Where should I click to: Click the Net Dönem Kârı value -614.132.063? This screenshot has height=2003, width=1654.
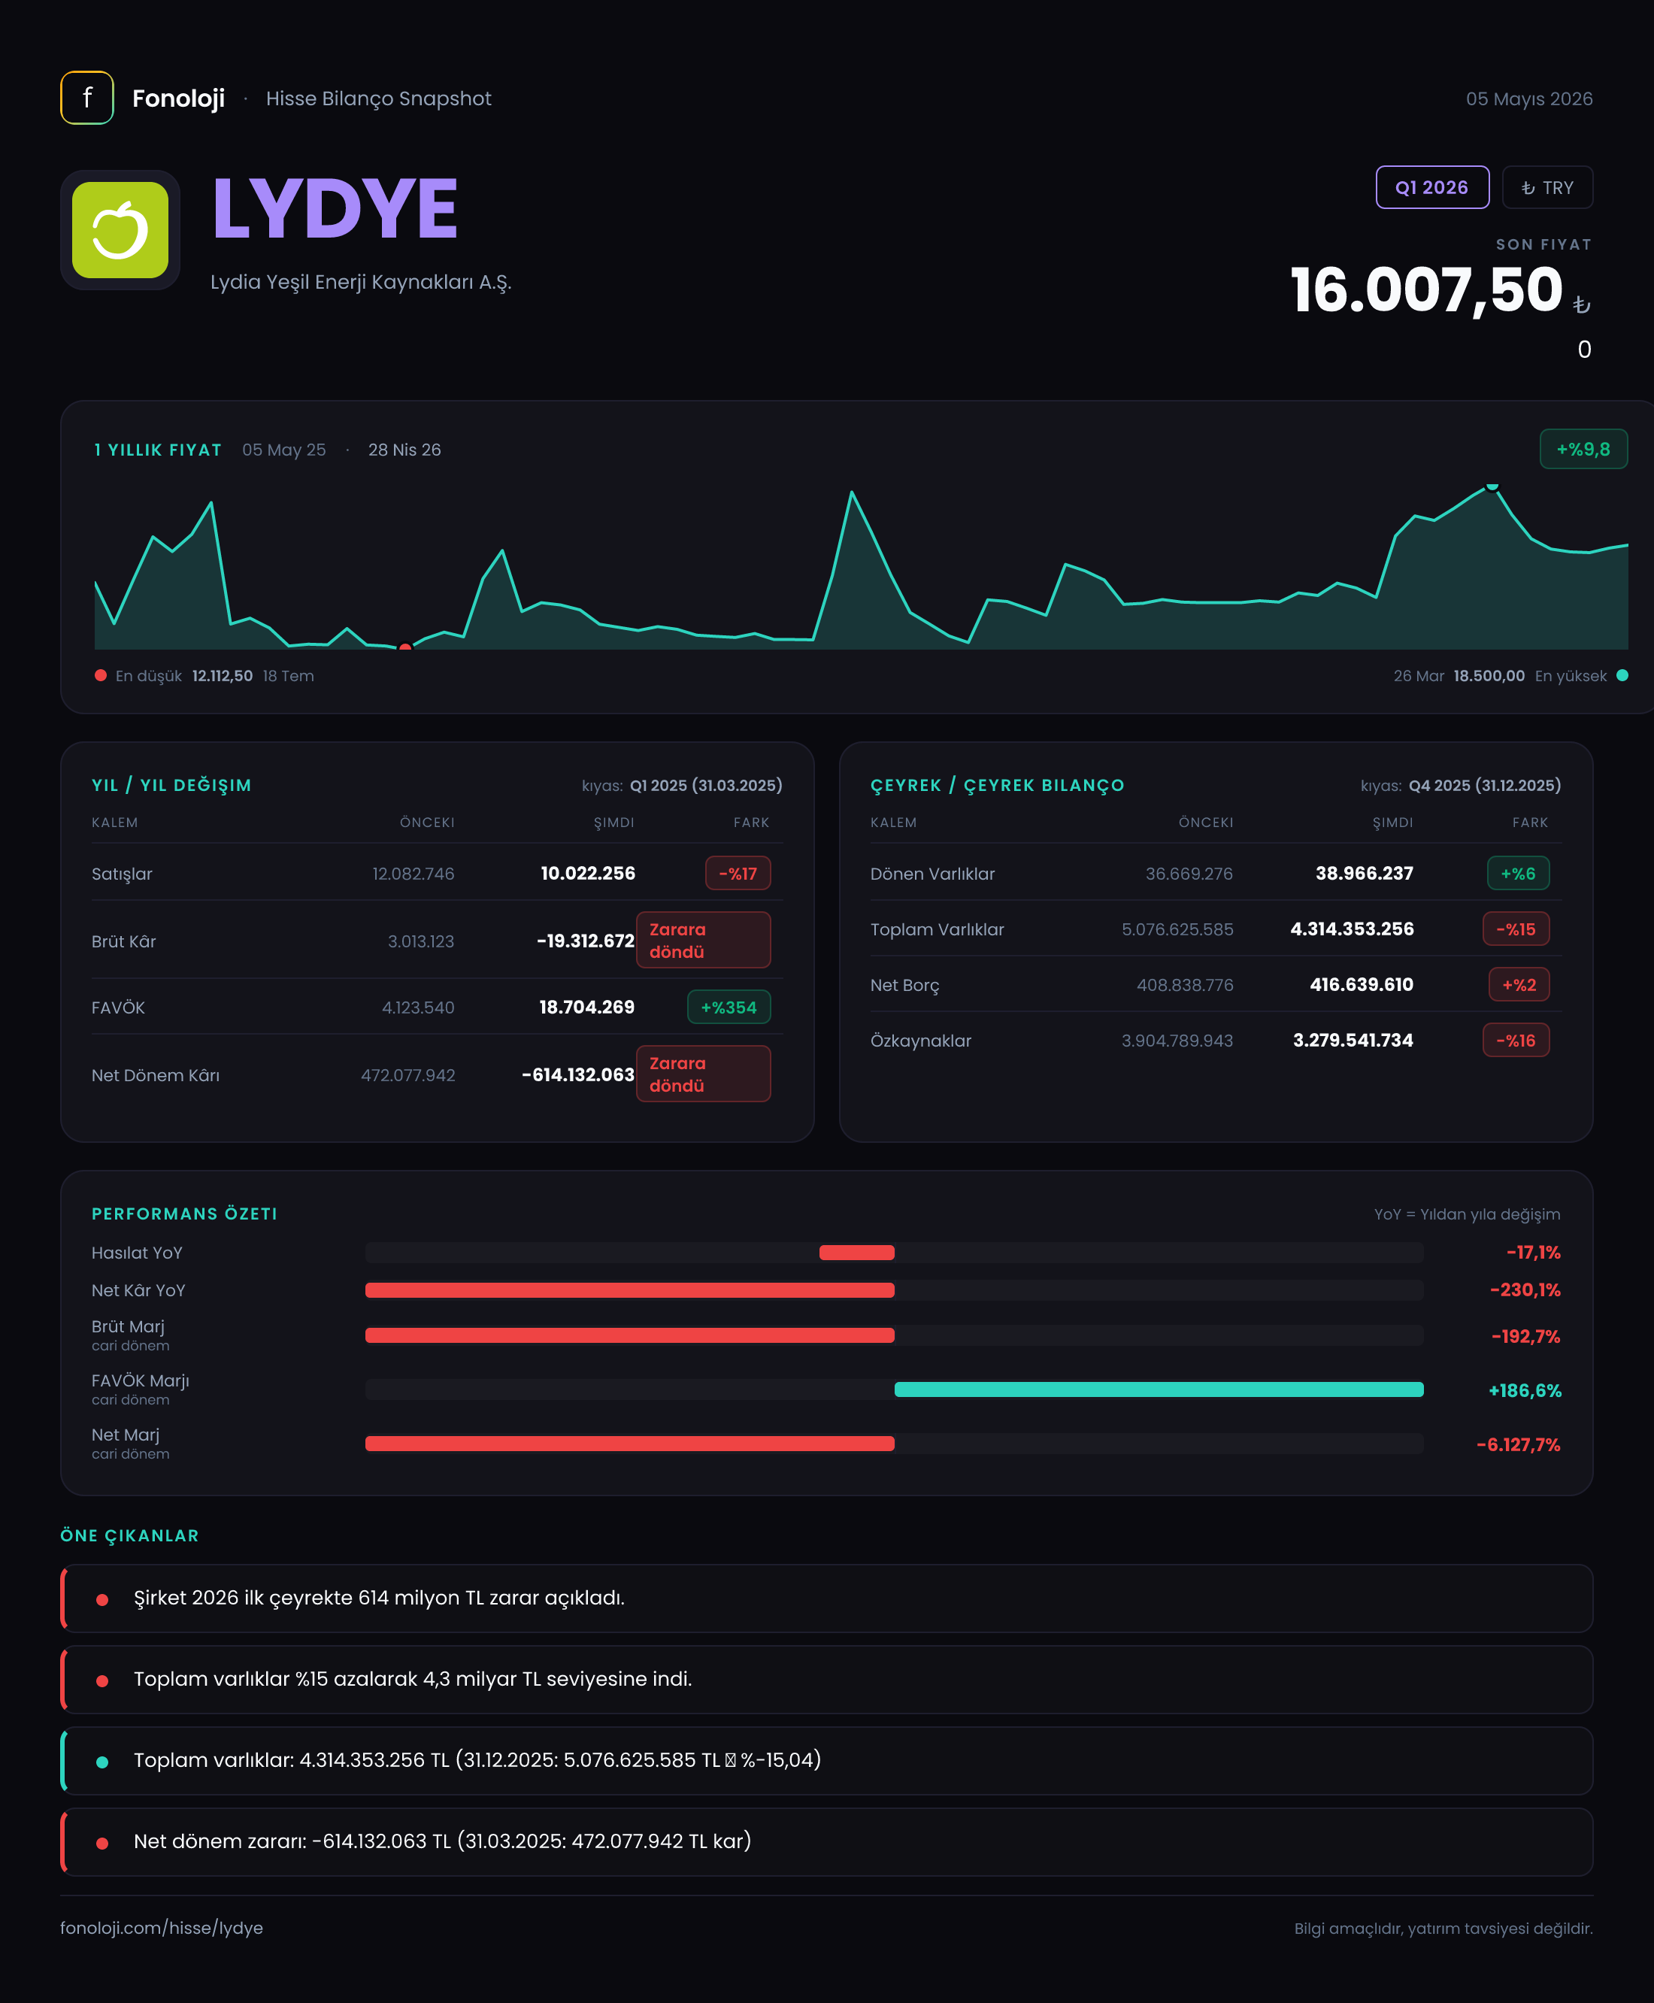click(578, 1074)
